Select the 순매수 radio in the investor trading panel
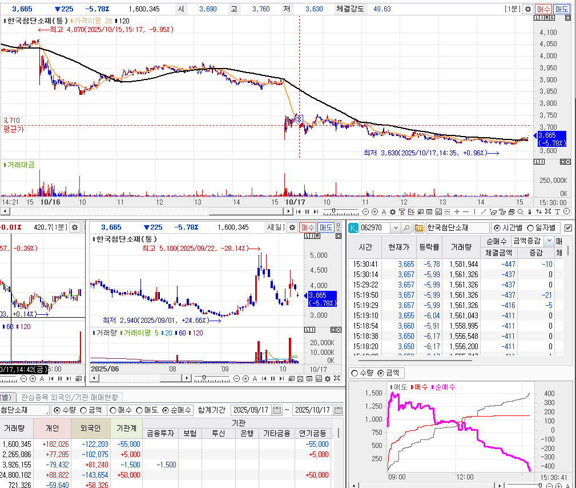The height and width of the screenshot is (488, 576). pos(166,410)
